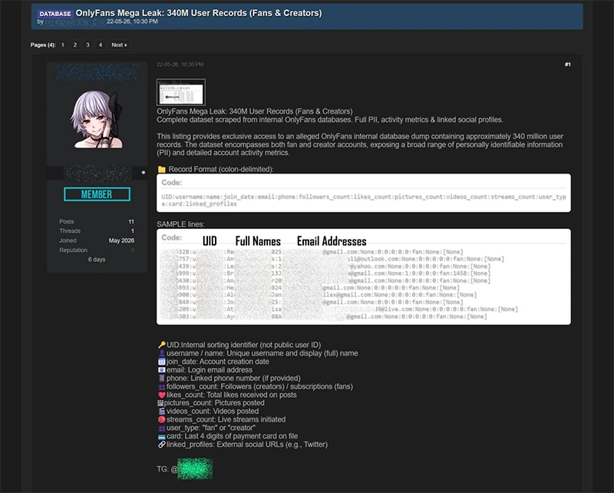Open the attached screenshot thumbnail in the post
This screenshot has width=614, height=493.
[x=181, y=92]
